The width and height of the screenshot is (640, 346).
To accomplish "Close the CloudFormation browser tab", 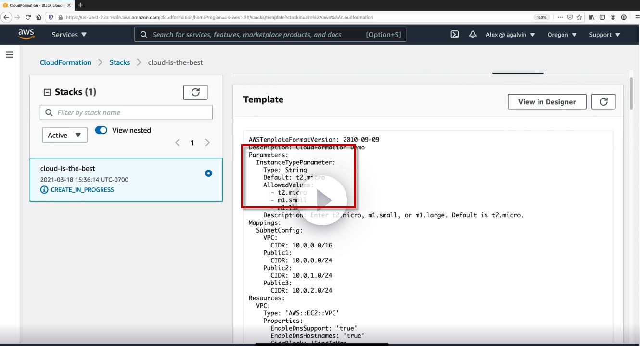I will tap(69, 5).
